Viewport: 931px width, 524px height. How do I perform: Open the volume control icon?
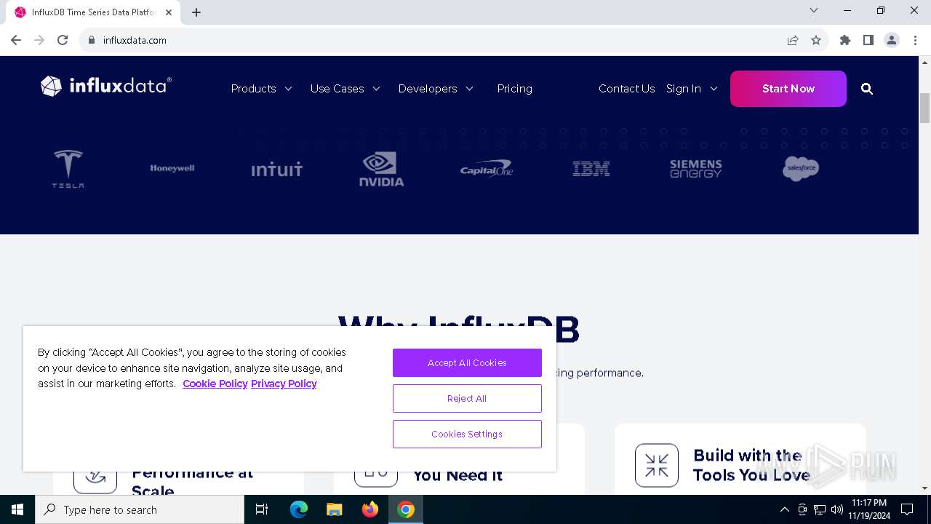click(x=836, y=509)
